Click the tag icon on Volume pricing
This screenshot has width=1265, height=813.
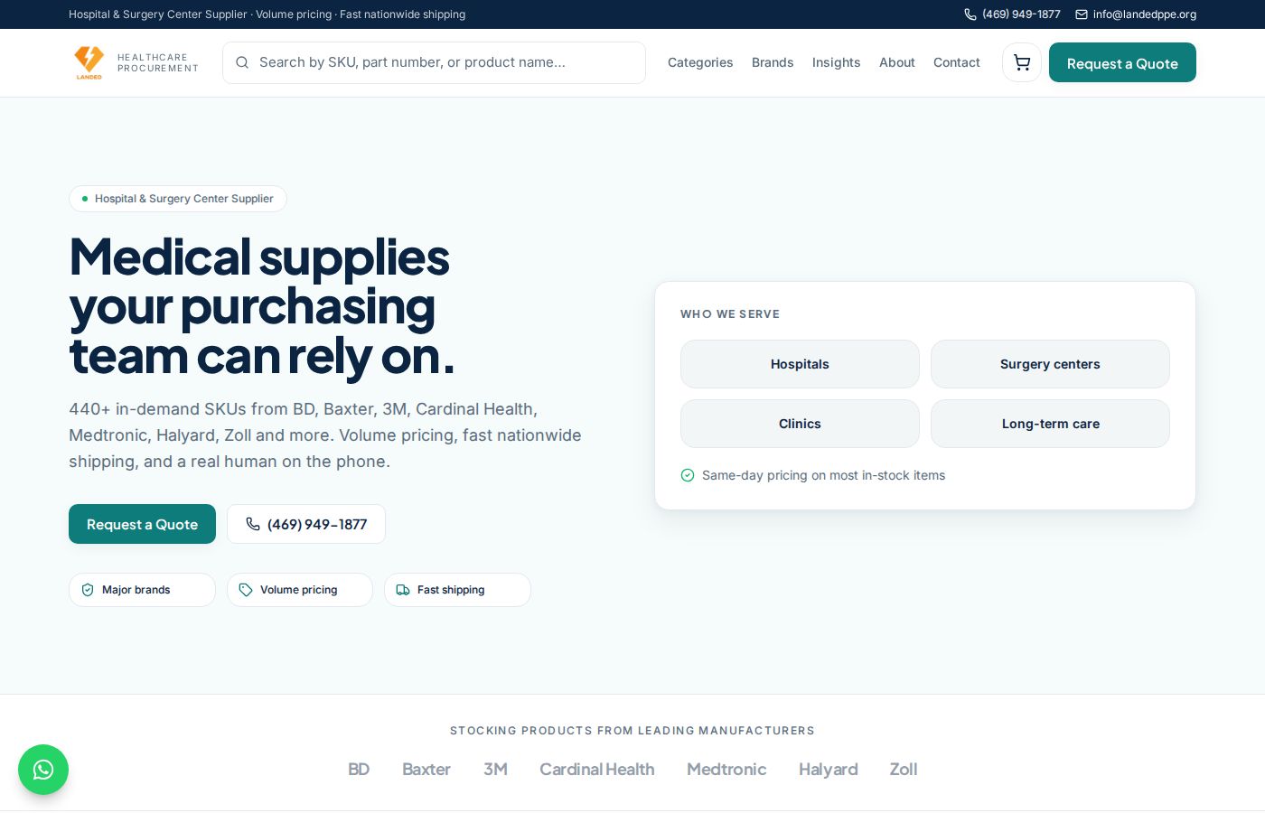pos(246,590)
